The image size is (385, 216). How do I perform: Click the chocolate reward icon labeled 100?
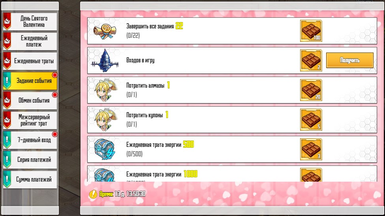click(311, 31)
